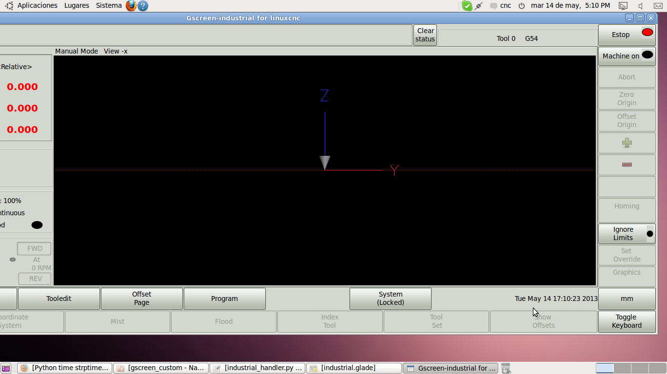Open the Lugares menu
This screenshot has height=374, width=667.
[77, 5]
